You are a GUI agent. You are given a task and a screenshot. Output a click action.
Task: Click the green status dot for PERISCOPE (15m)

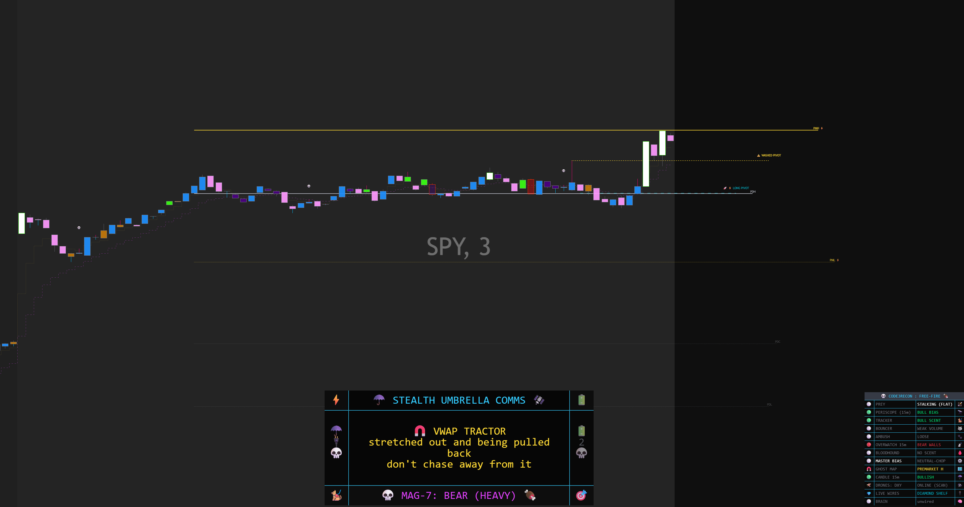pyautogui.click(x=869, y=412)
